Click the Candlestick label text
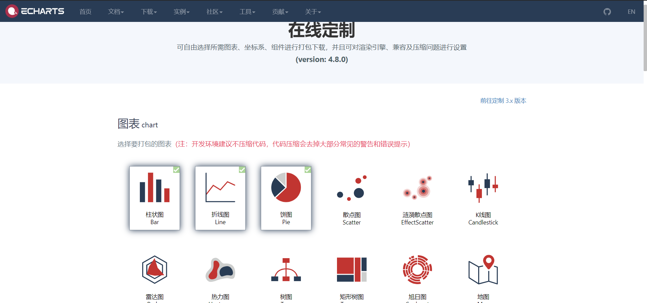Viewport: 647px width, 303px height. 483,222
